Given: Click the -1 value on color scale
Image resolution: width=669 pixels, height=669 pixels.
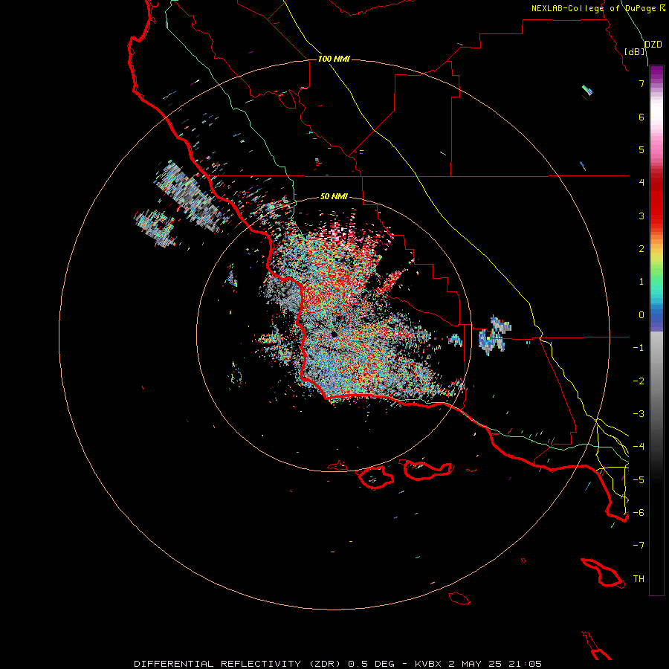Looking at the screenshot, I should click(x=639, y=348).
